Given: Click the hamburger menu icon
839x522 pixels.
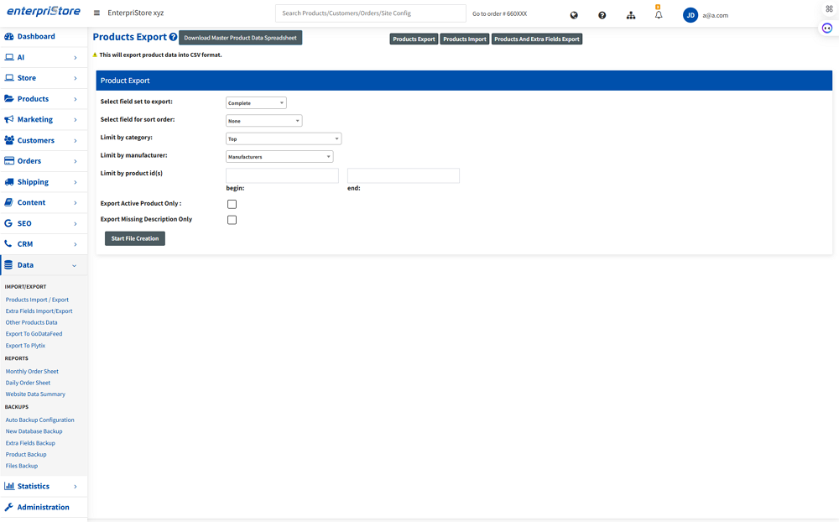Looking at the screenshot, I should coord(96,13).
